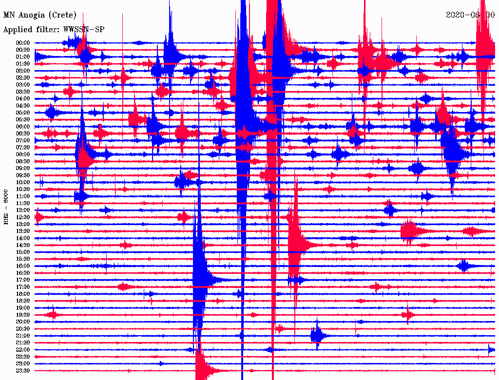The width and height of the screenshot is (499, 380).
Task: Select the 03:00 time row label
Action: pyautogui.click(x=23, y=85)
